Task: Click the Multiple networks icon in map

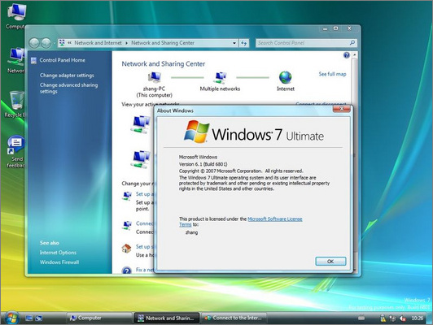Action: 220,78
